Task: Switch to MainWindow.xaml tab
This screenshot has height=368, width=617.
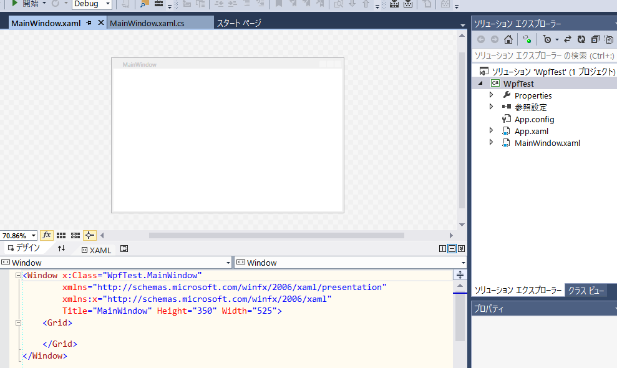Action: click(46, 23)
